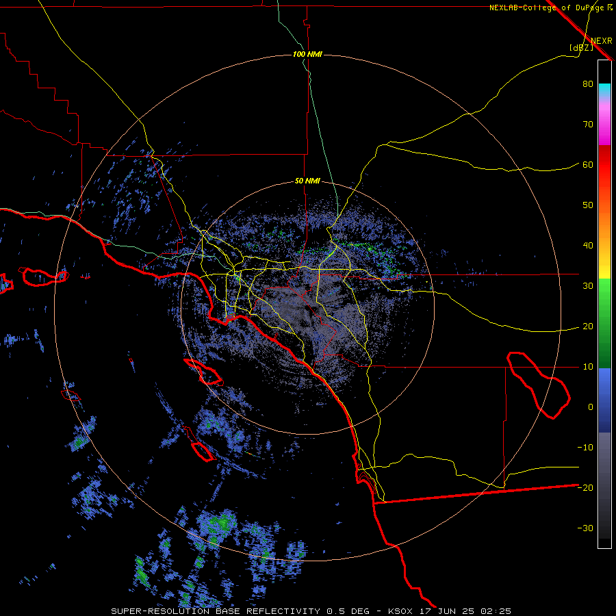Click the blue band of the color bar
This screenshot has width=616, height=616.
coord(604,400)
